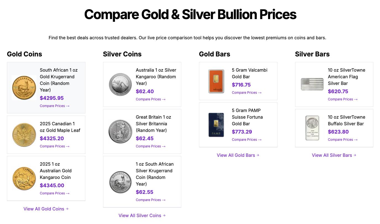Open the 2025 Canadian Gold Maple Leaf title

point(60,127)
